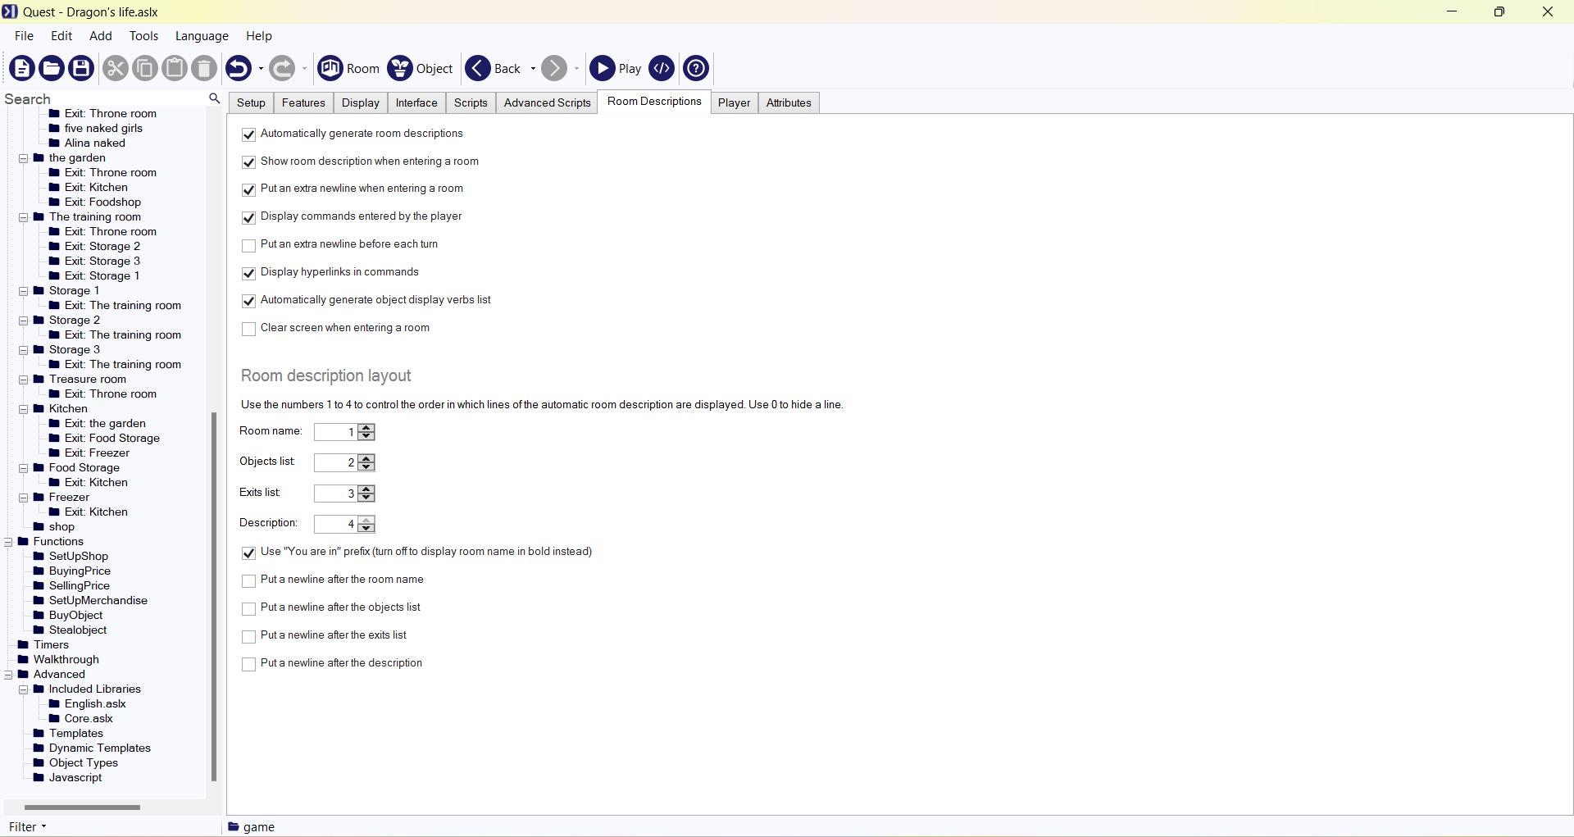Switch to the Advanced Scripts tab

pyautogui.click(x=547, y=102)
